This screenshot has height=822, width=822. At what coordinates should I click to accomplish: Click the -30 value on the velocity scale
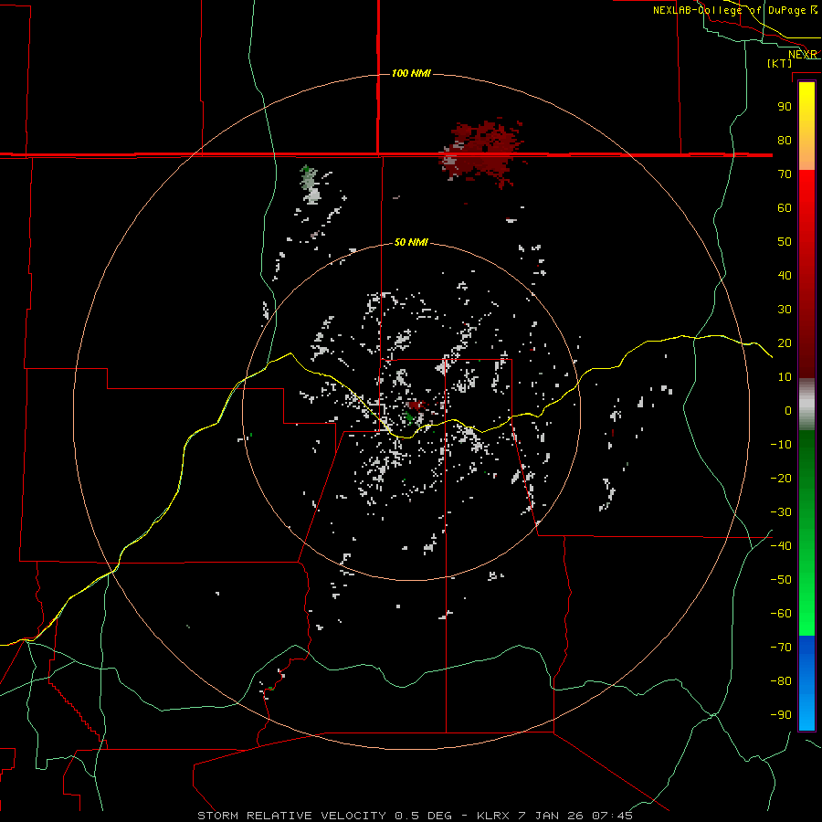coord(781,512)
